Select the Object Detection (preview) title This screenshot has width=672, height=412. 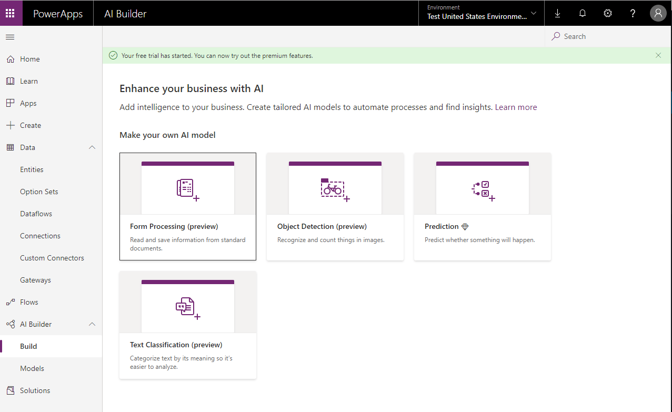(322, 227)
